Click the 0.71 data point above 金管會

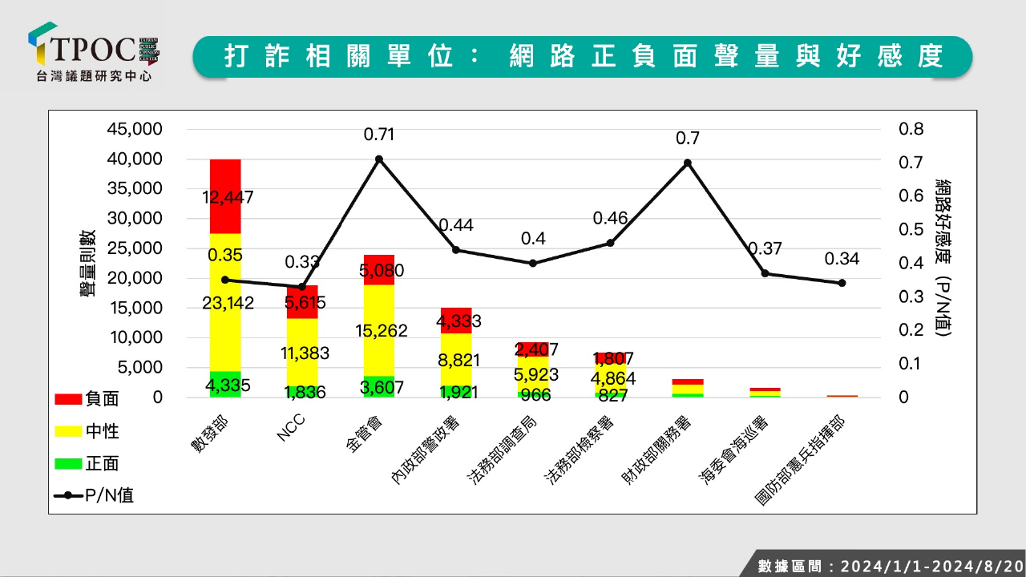coord(379,159)
